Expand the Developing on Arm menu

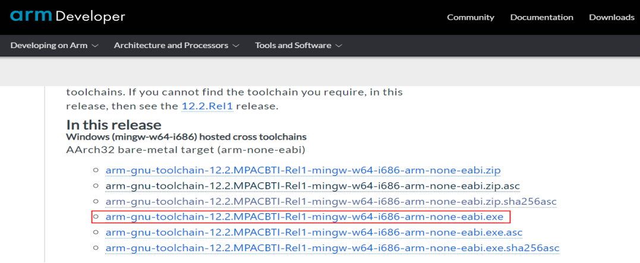tap(49, 46)
